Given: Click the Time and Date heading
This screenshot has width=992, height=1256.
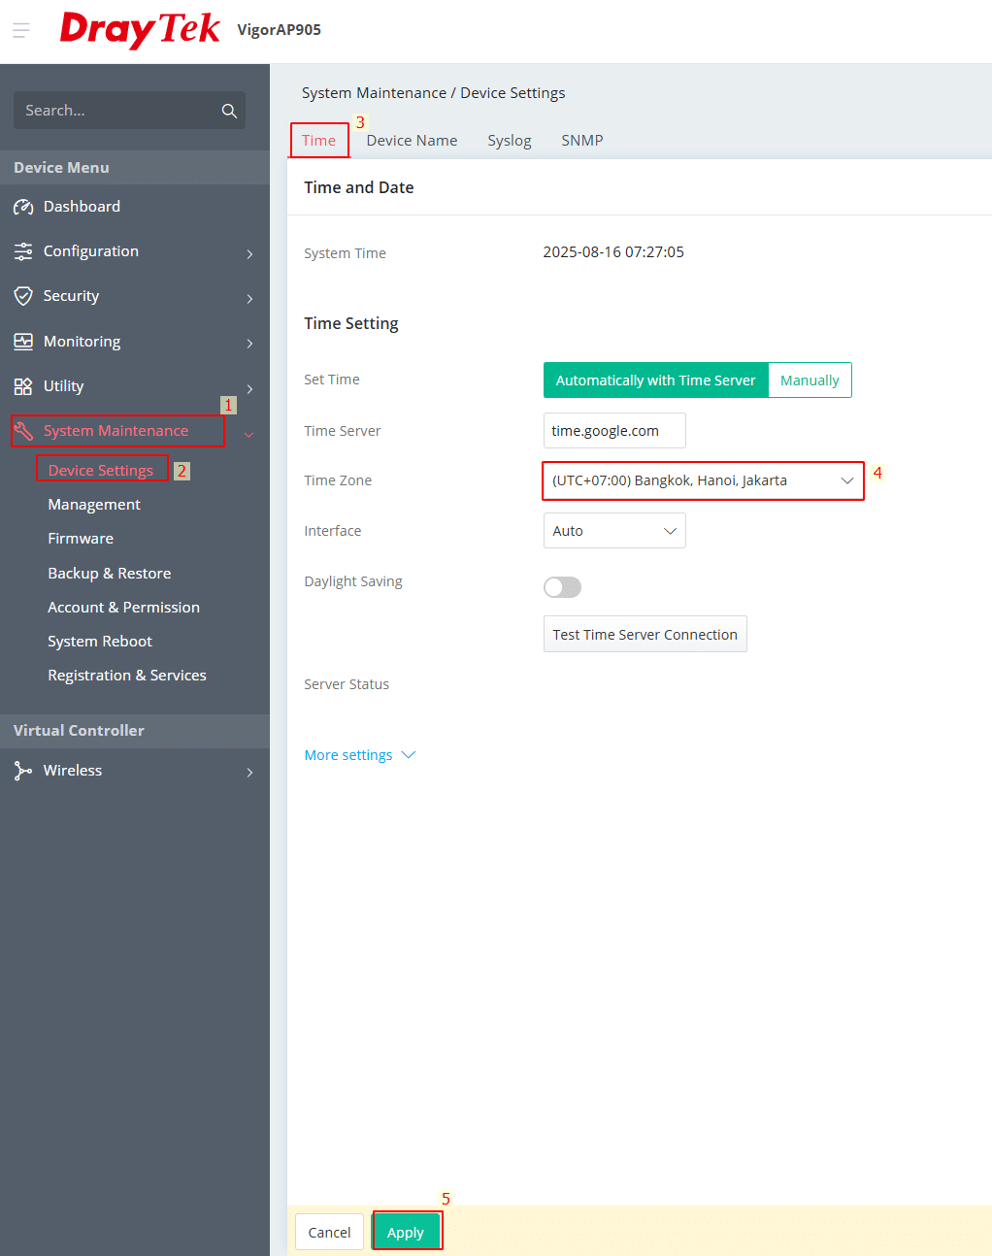Looking at the screenshot, I should point(359,187).
